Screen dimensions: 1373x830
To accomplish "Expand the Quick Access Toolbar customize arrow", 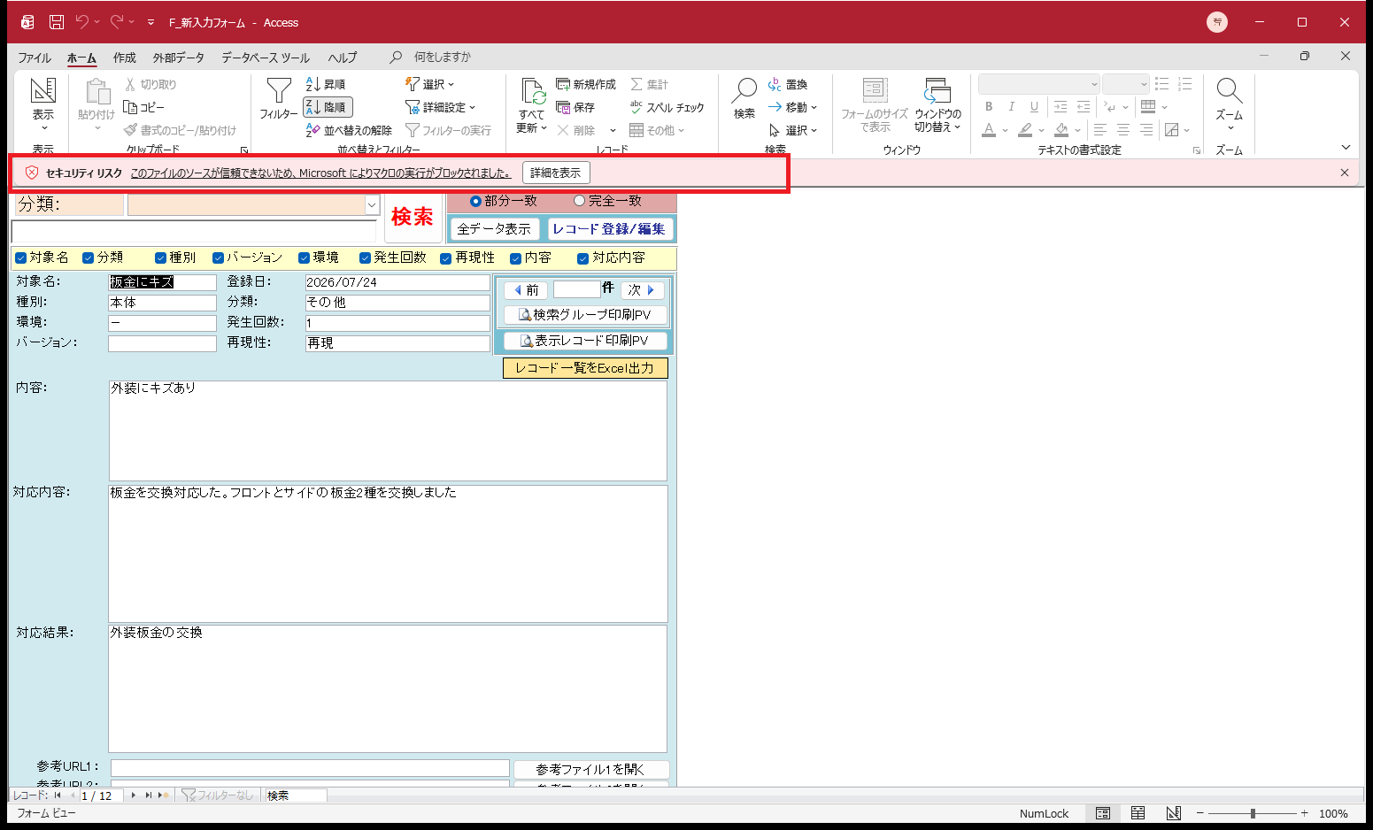I will click(150, 22).
